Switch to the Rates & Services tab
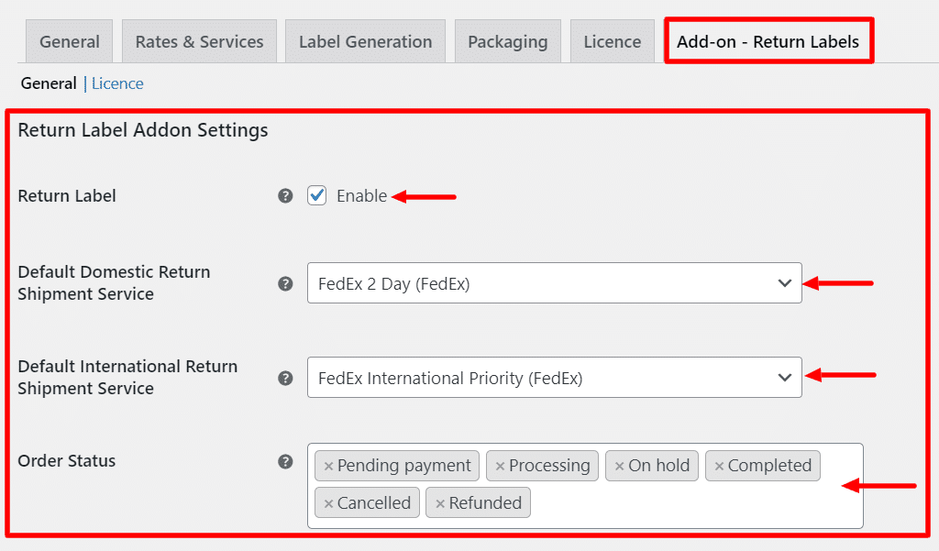Image resolution: width=939 pixels, height=551 pixels. [199, 40]
